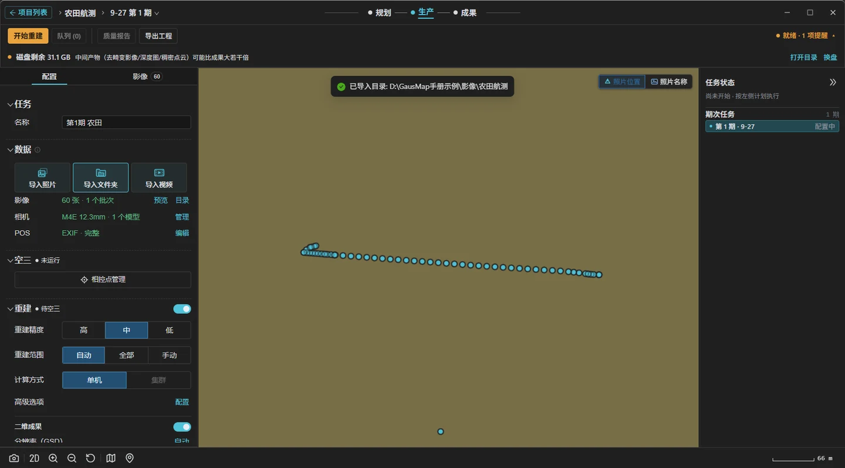This screenshot has height=468, width=845.
Task: Choose cluster computing mode
Action: pos(158,380)
